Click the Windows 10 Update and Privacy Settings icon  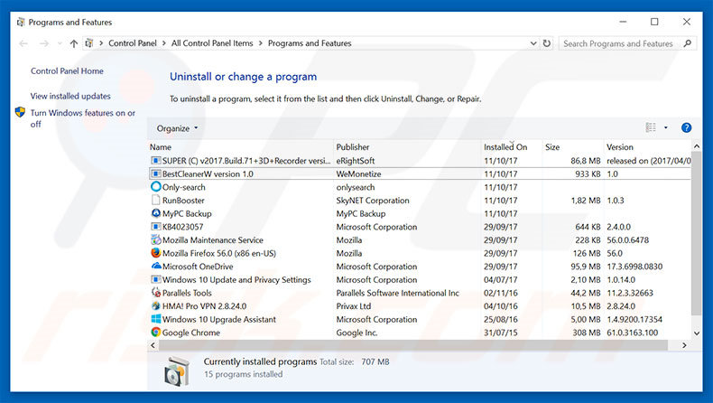(x=155, y=279)
